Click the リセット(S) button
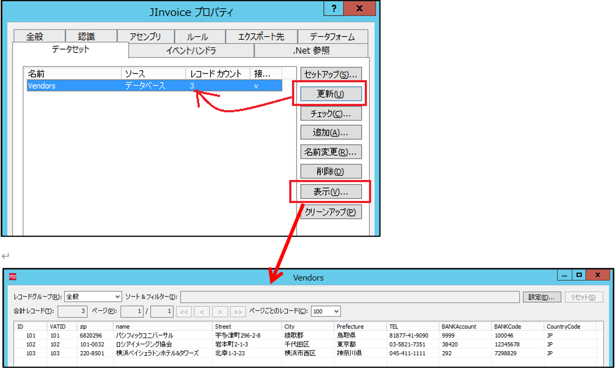 pyautogui.click(x=584, y=297)
